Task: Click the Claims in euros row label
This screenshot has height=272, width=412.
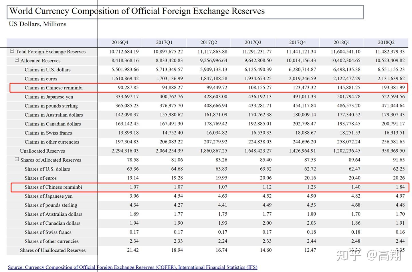Action: click(41, 79)
